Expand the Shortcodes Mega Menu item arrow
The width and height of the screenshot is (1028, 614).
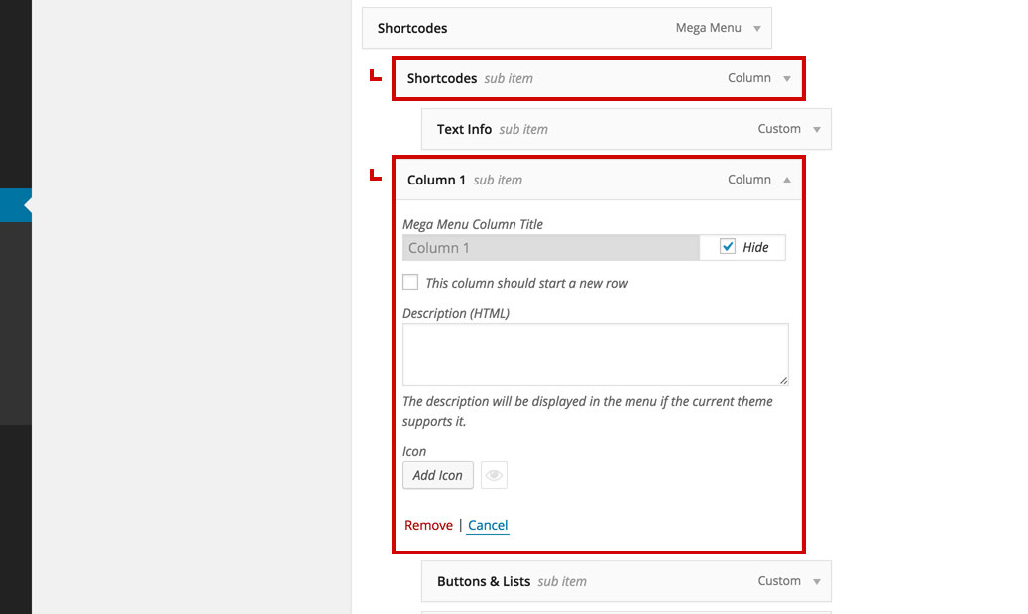(x=757, y=28)
